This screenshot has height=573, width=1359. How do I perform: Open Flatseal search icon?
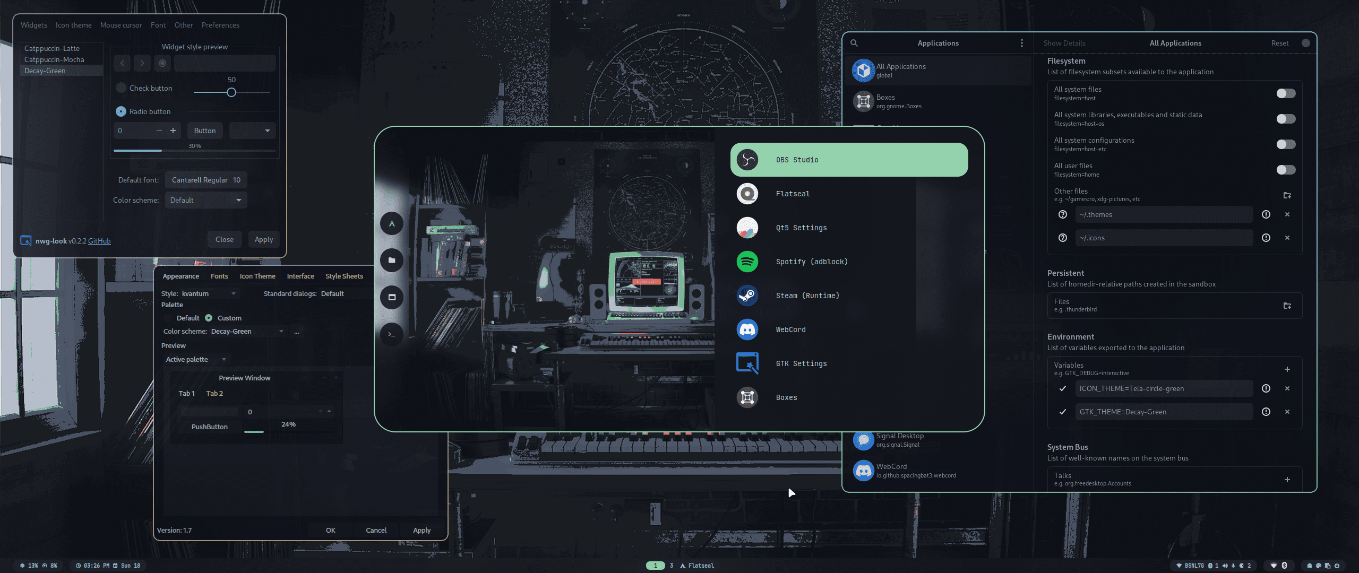coord(854,43)
